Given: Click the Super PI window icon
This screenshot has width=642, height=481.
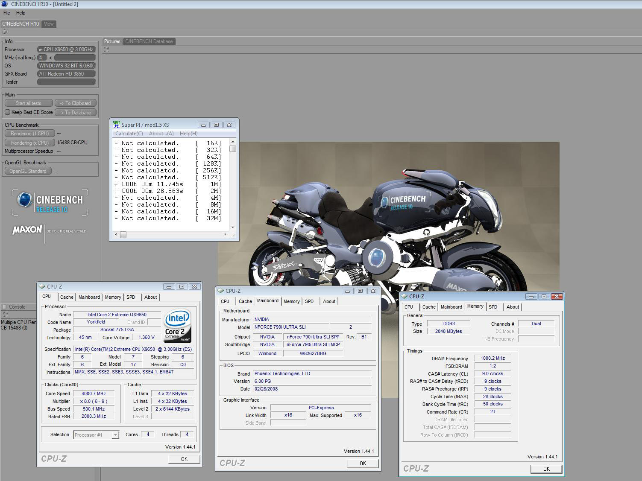Looking at the screenshot, I should 116,125.
